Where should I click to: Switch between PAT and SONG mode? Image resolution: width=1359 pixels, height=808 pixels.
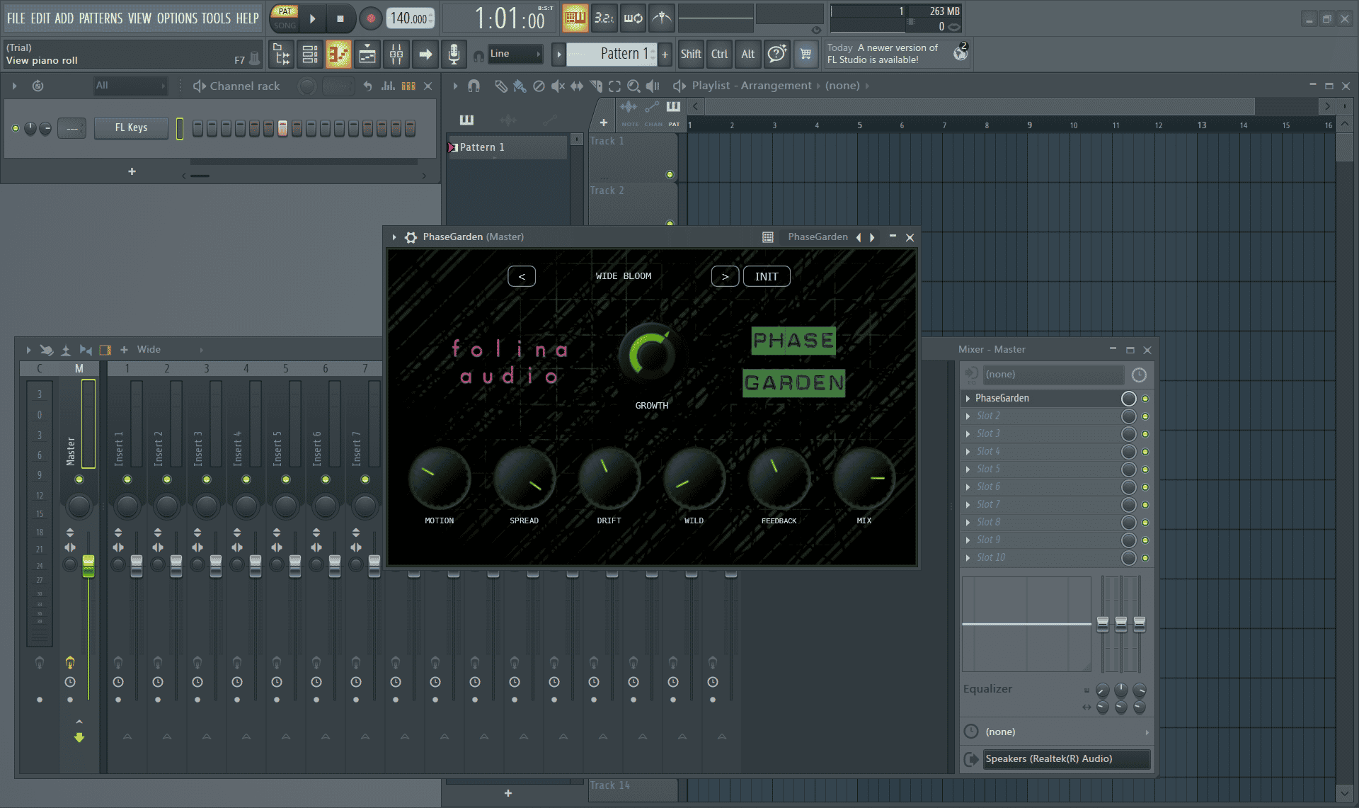point(285,18)
